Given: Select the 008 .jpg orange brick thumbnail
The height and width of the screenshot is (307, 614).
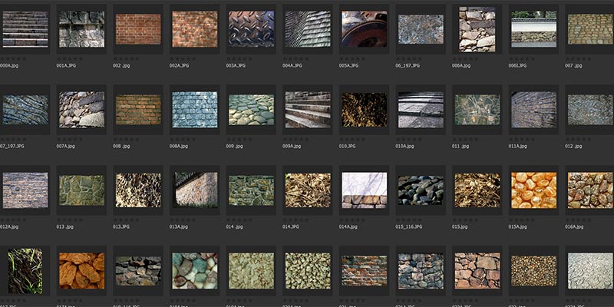Looking at the screenshot, I should point(138,110).
